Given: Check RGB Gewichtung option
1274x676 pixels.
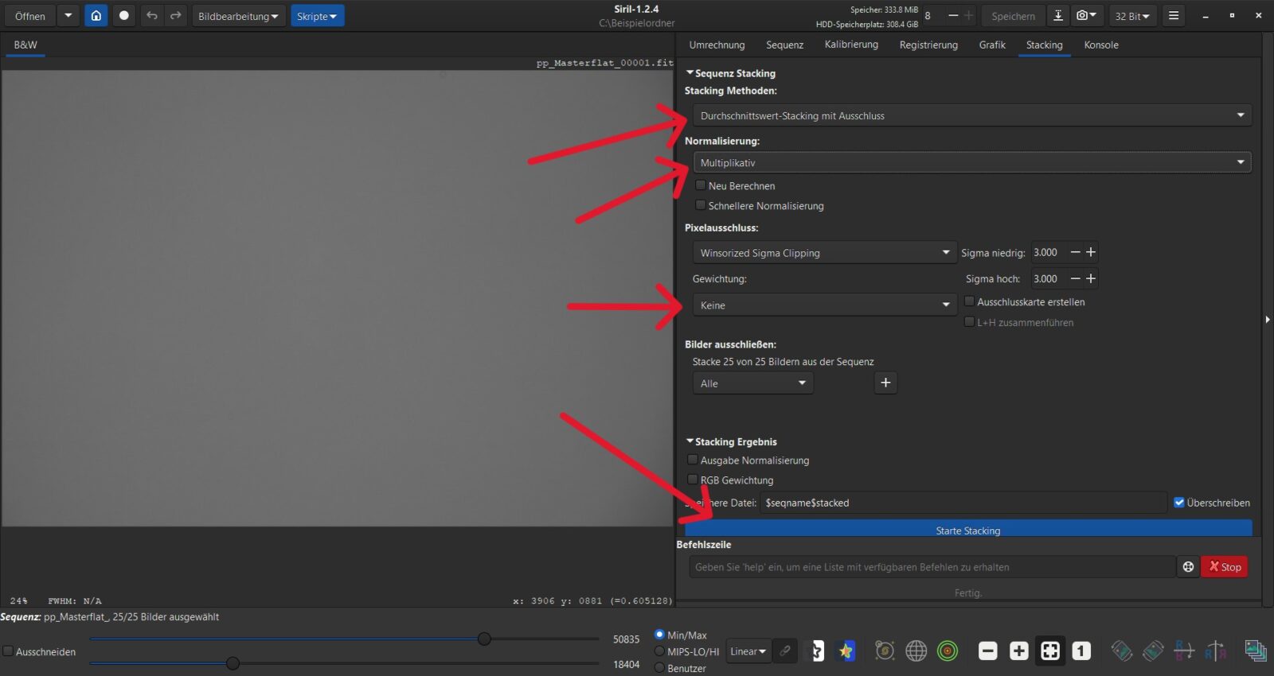Looking at the screenshot, I should point(693,480).
